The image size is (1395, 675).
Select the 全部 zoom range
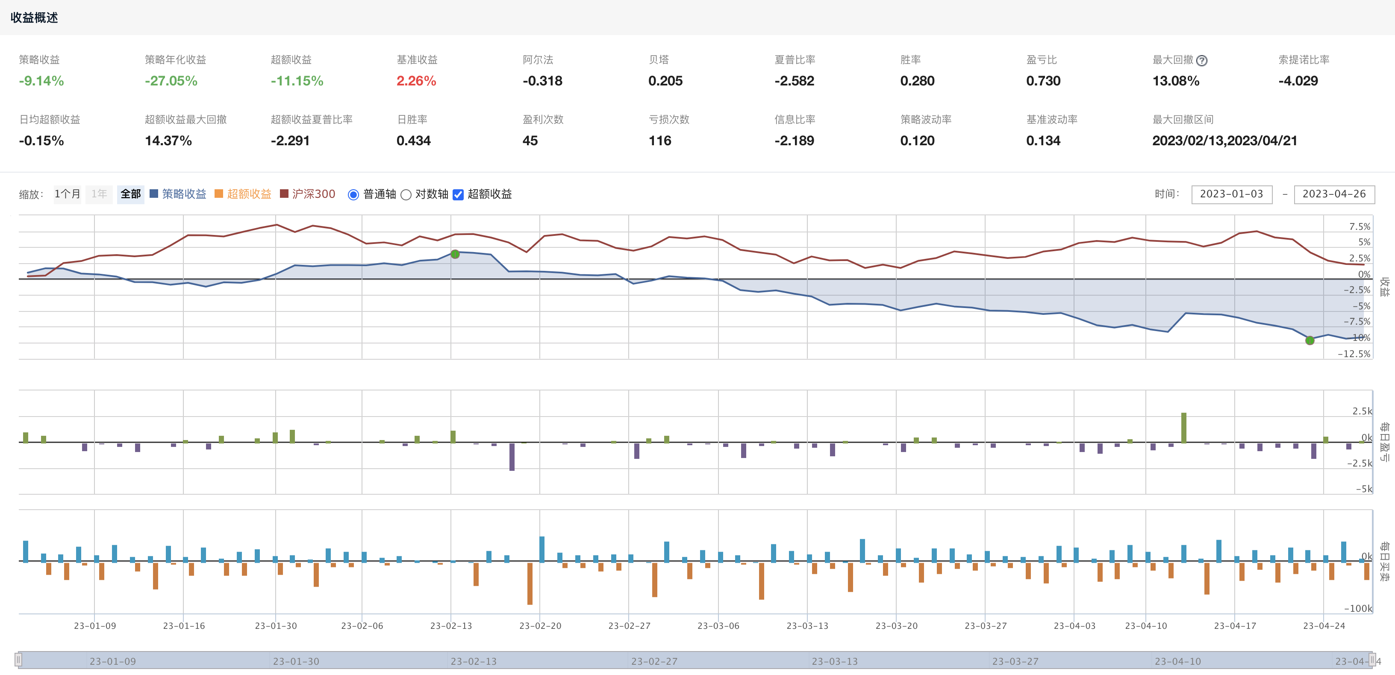coord(130,194)
